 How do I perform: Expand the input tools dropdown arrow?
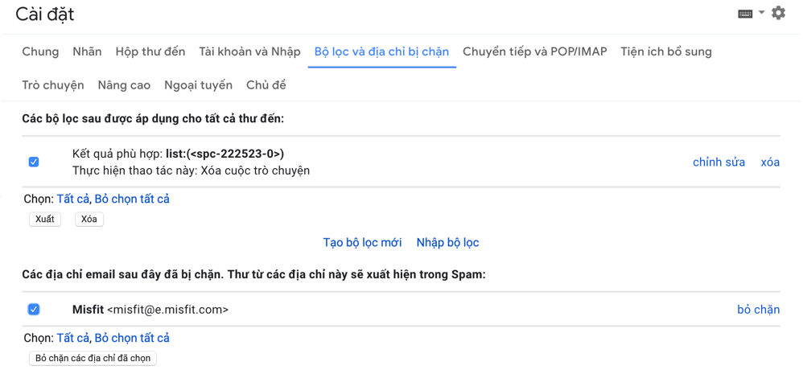[x=762, y=13]
